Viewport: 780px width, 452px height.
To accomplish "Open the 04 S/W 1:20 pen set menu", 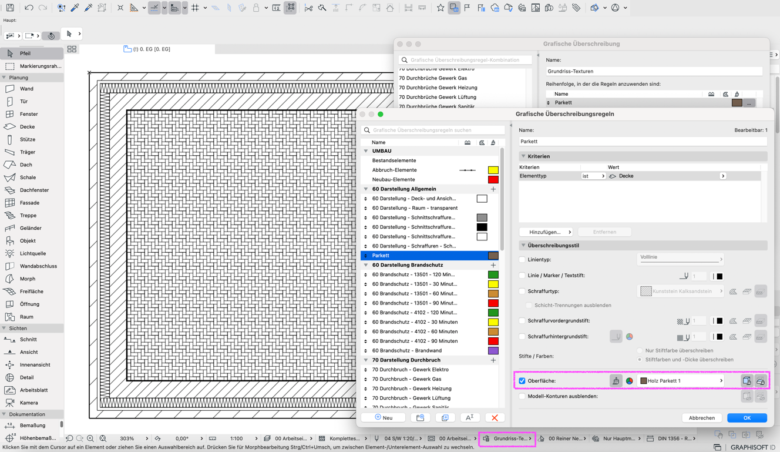I will [399, 438].
